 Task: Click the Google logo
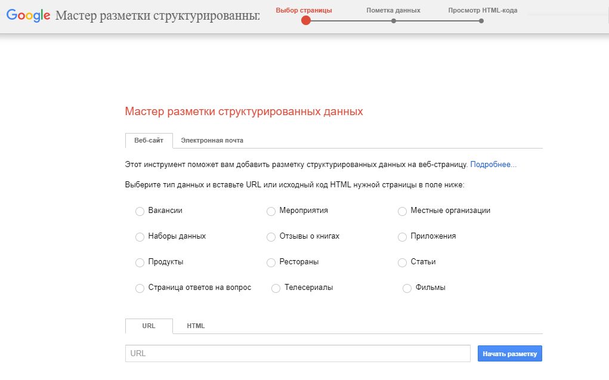[x=27, y=16]
